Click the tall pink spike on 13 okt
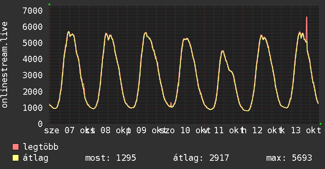The width and height of the screenshot is (325, 169). click(x=306, y=29)
